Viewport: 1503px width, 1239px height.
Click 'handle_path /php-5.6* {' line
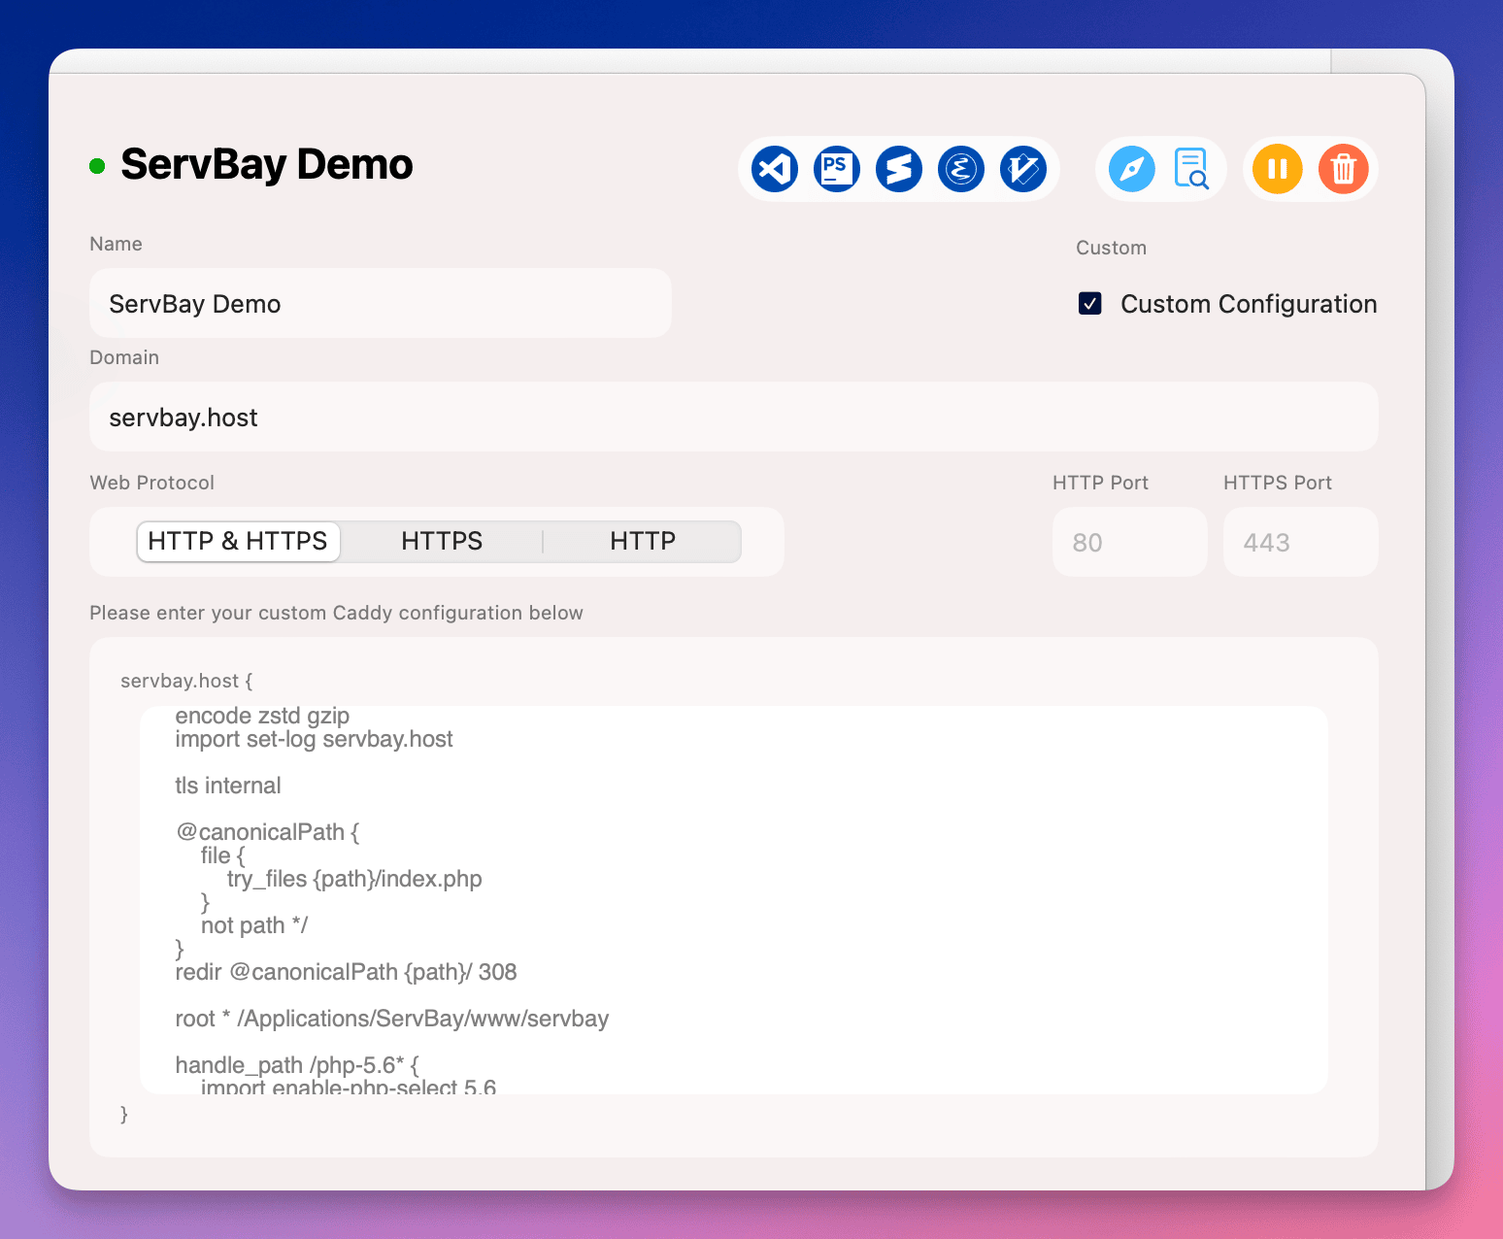(297, 1065)
